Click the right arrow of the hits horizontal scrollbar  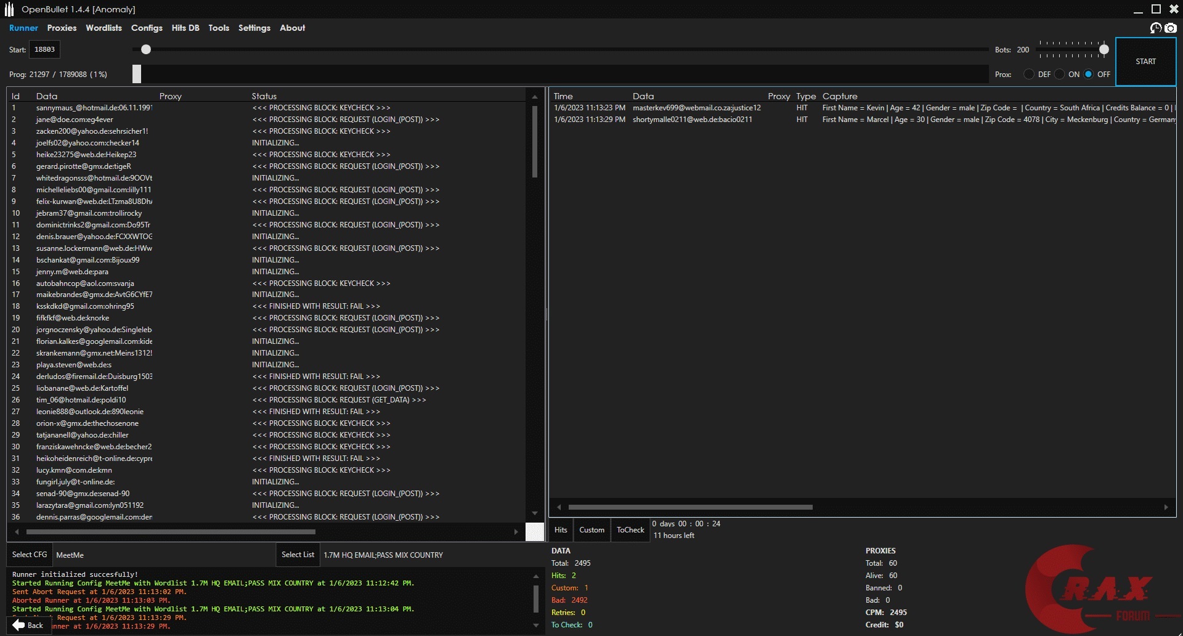pyautogui.click(x=1166, y=507)
